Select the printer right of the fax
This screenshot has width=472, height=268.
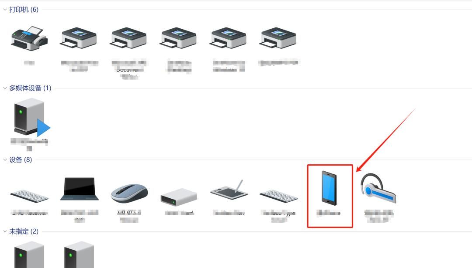(78, 38)
